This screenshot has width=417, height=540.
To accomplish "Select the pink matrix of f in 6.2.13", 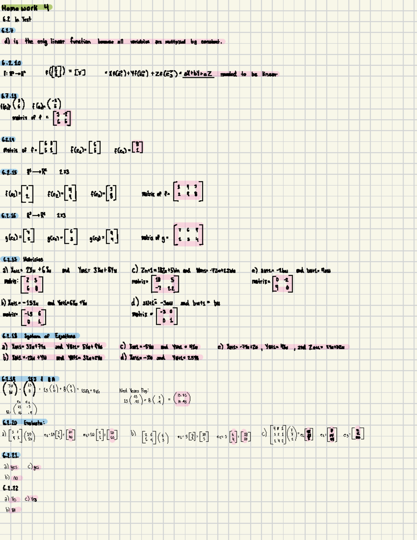I will [x=62, y=118].
